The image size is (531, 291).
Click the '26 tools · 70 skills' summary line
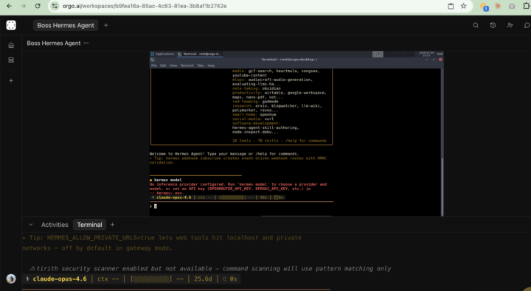280,141
